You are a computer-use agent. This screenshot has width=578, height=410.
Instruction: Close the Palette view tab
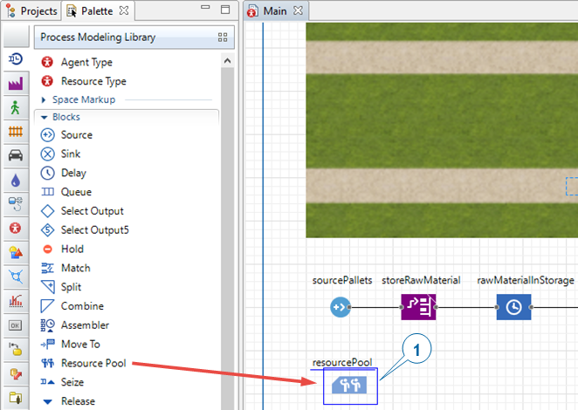[x=124, y=10]
